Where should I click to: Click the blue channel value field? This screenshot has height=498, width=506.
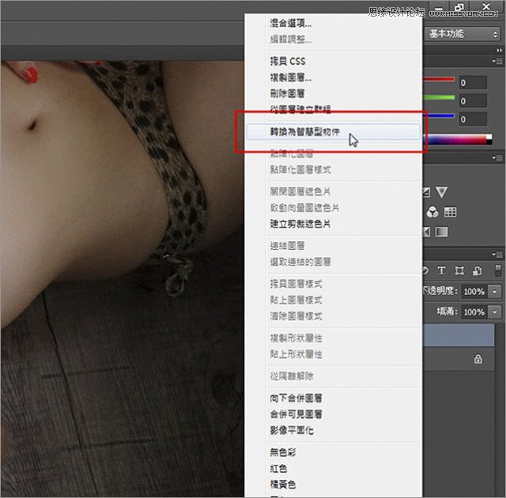[x=473, y=119]
